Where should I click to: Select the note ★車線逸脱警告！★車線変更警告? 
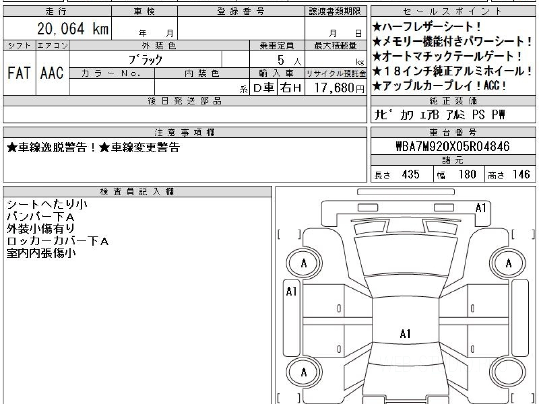pyautogui.click(x=93, y=148)
